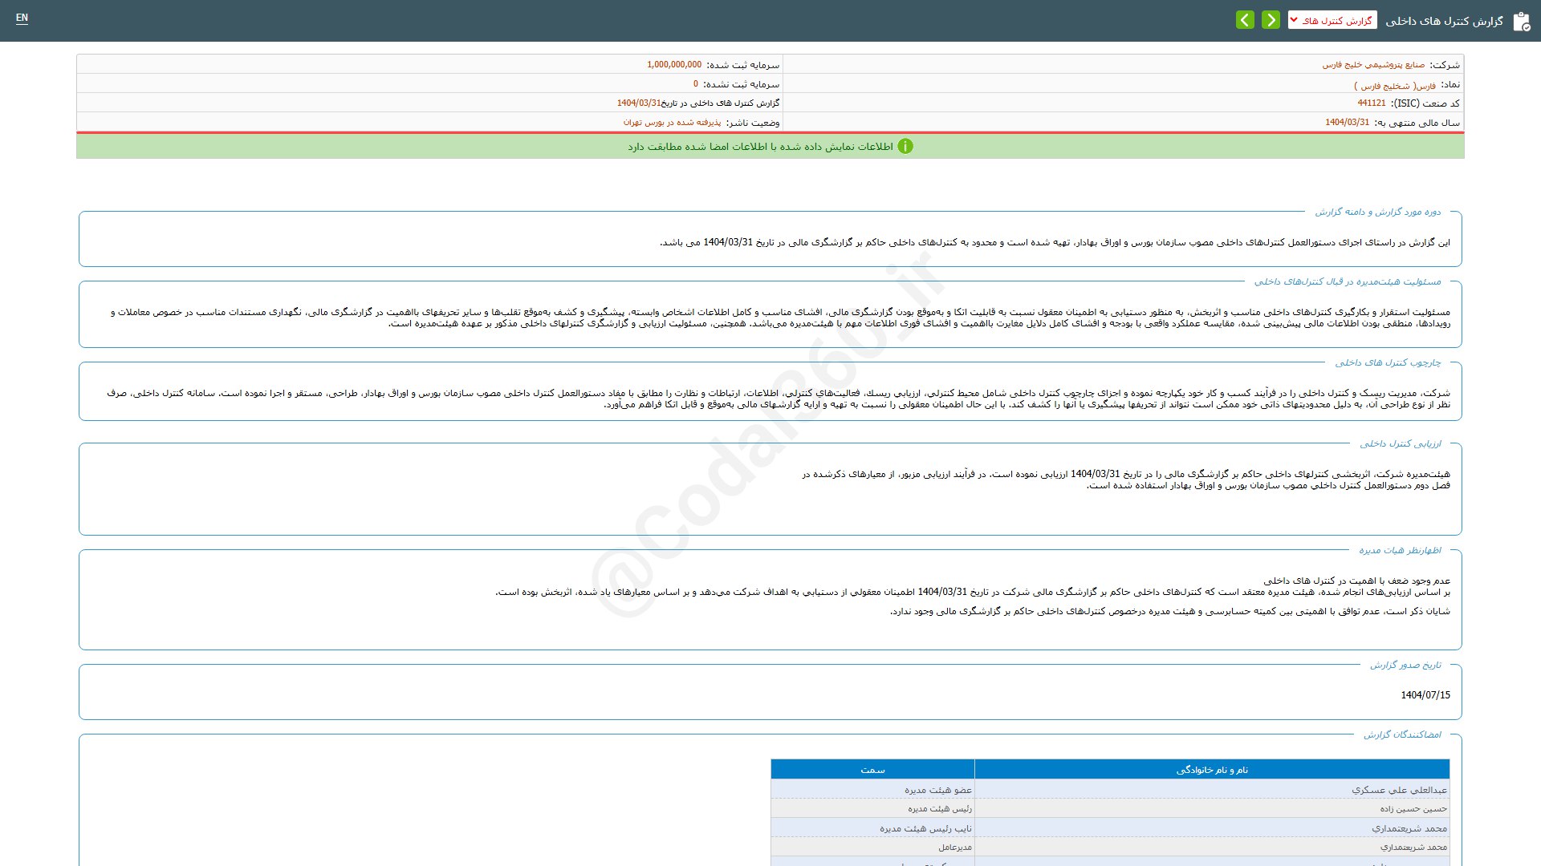This screenshot has height=866, width=1541.
Task: Click the report issue date 1404/07/15
Action: click(1425, 695)
